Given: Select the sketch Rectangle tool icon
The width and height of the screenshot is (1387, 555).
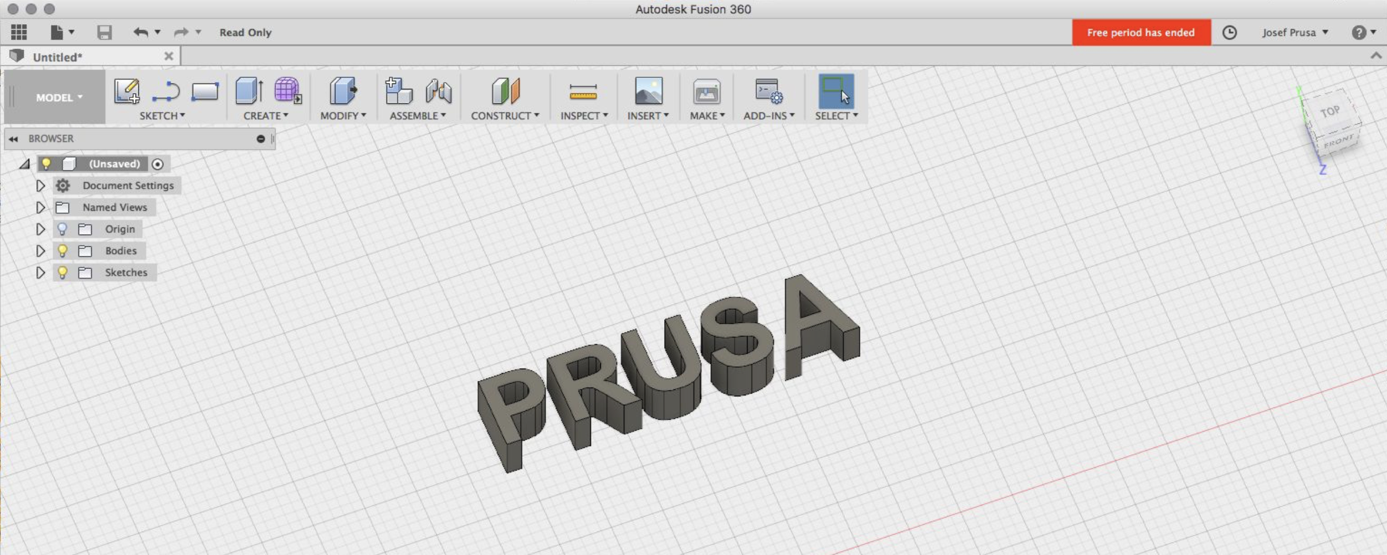Looking at the screenshot, I should coord(205,92).
